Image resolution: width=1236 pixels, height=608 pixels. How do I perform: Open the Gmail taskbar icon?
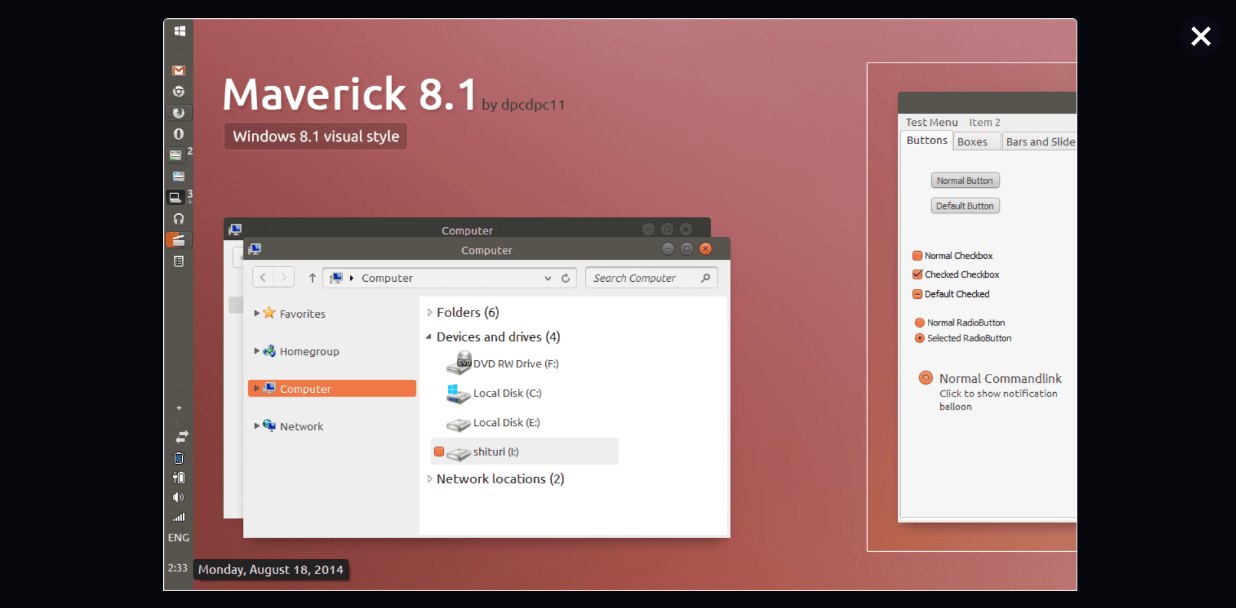point(178,70)
